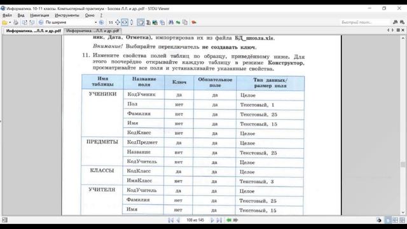Open the Инструменты menu
Screen dimensions: 407x229
tap(67, 15)
